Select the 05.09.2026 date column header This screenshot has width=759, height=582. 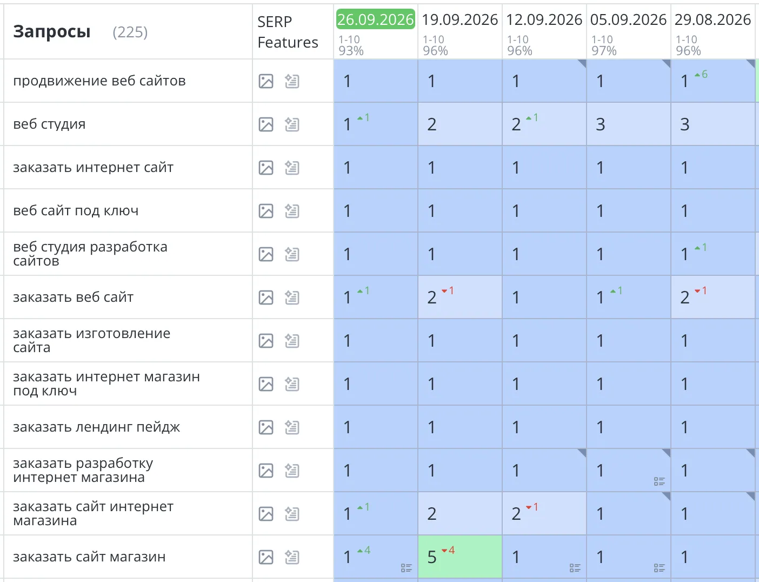pos(628,19)
